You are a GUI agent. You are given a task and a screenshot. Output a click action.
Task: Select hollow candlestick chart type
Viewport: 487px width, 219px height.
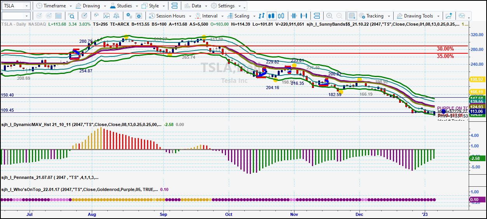282,16
